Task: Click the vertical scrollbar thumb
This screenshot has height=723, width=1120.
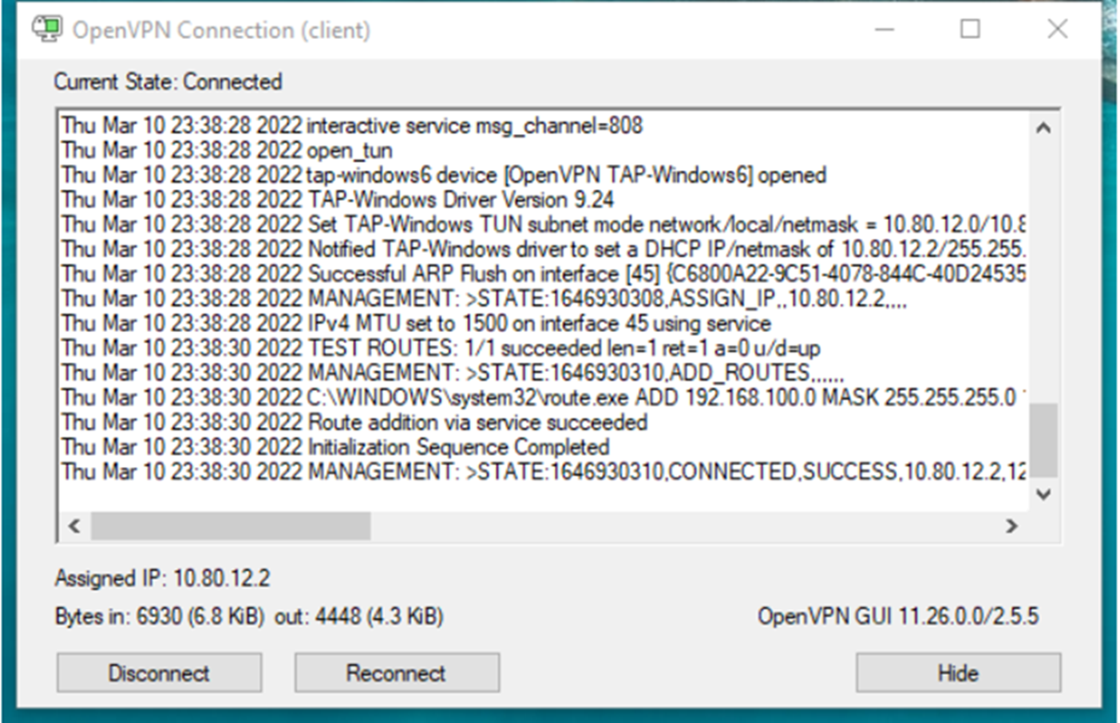Action: (x=1043, y=439)
